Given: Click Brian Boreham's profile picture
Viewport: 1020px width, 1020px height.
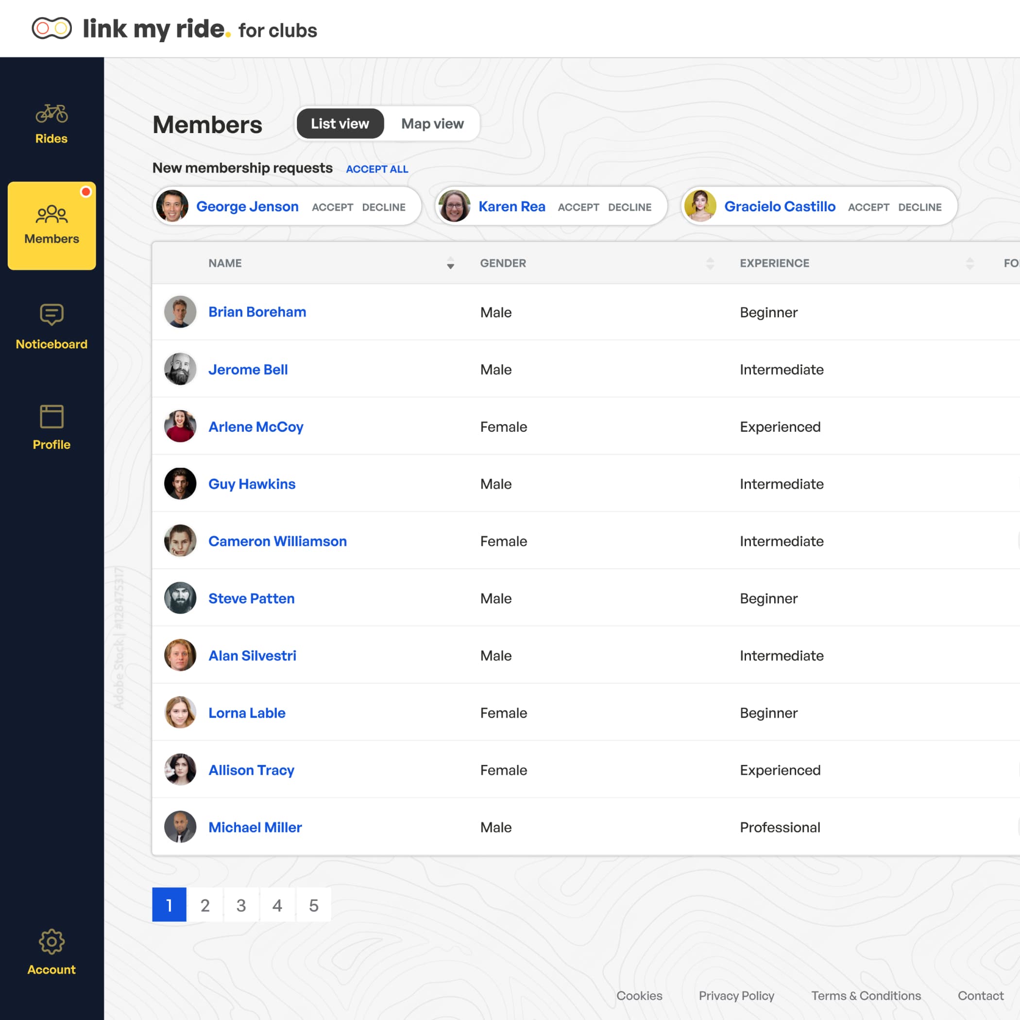Looking at the screenshot, I should [180, 311].
